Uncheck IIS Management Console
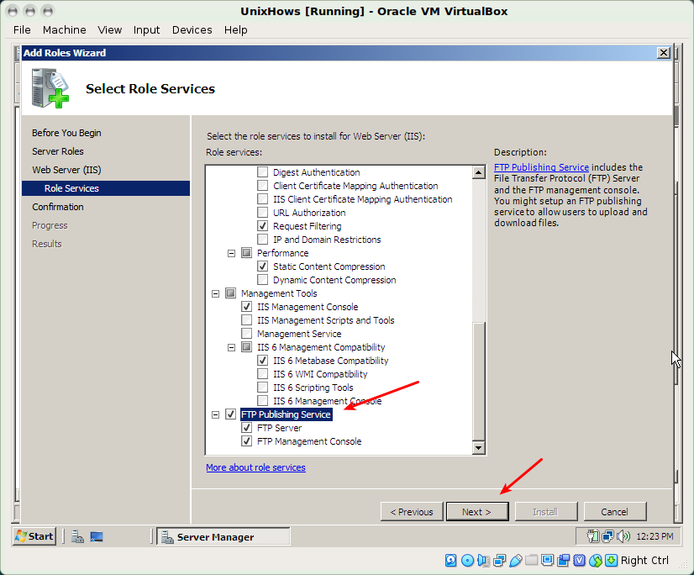The height and width of the screenshot is (575, 694). (x=246, y=307)
